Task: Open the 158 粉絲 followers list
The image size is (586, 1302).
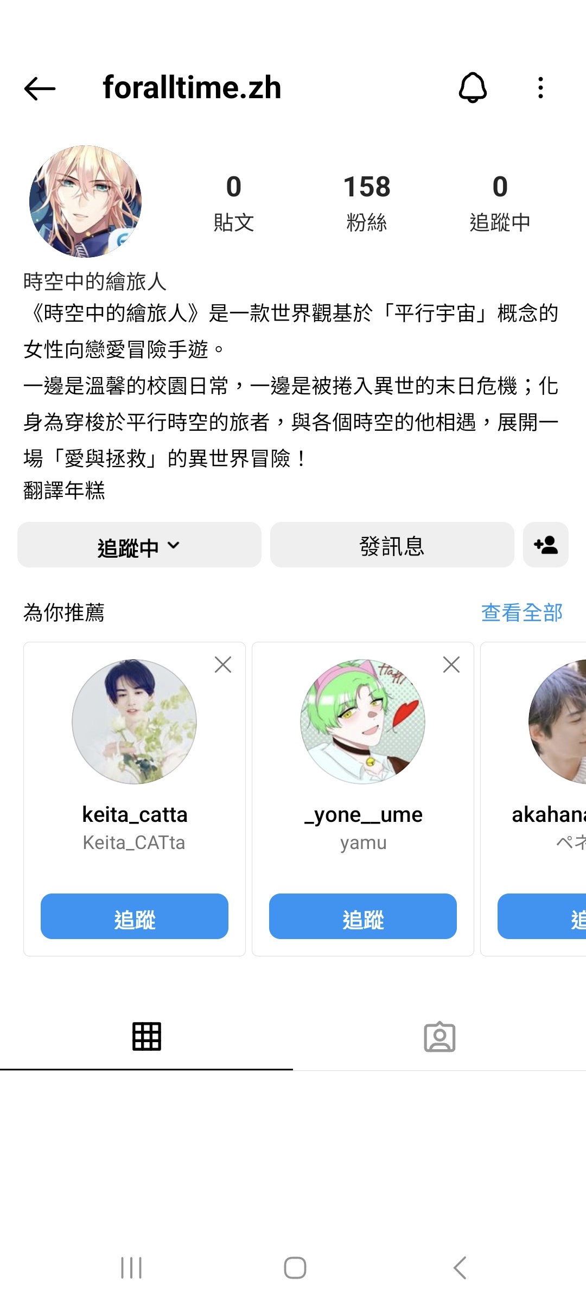Action: [x=367, y=203]
